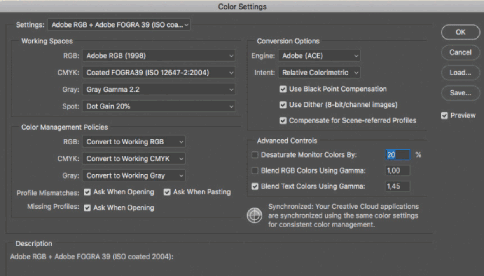Toggle the Preview checkbox
Screen dimensions: 484x276
tap(444, 115)
